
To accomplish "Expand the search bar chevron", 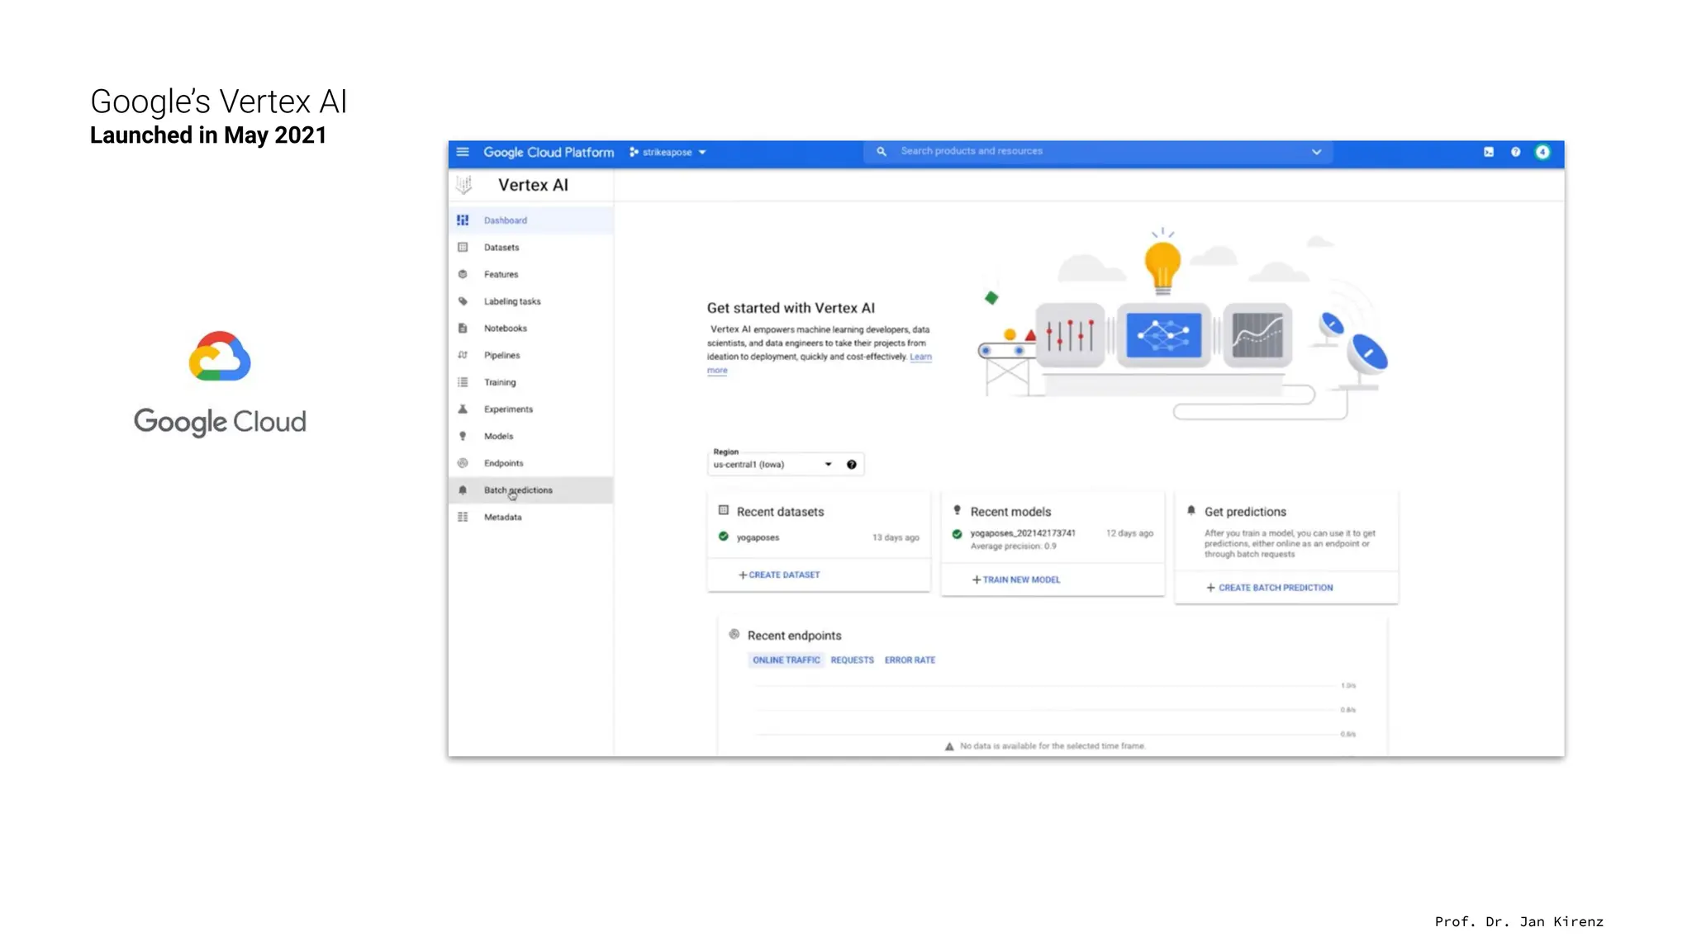I will (1316, 152).
